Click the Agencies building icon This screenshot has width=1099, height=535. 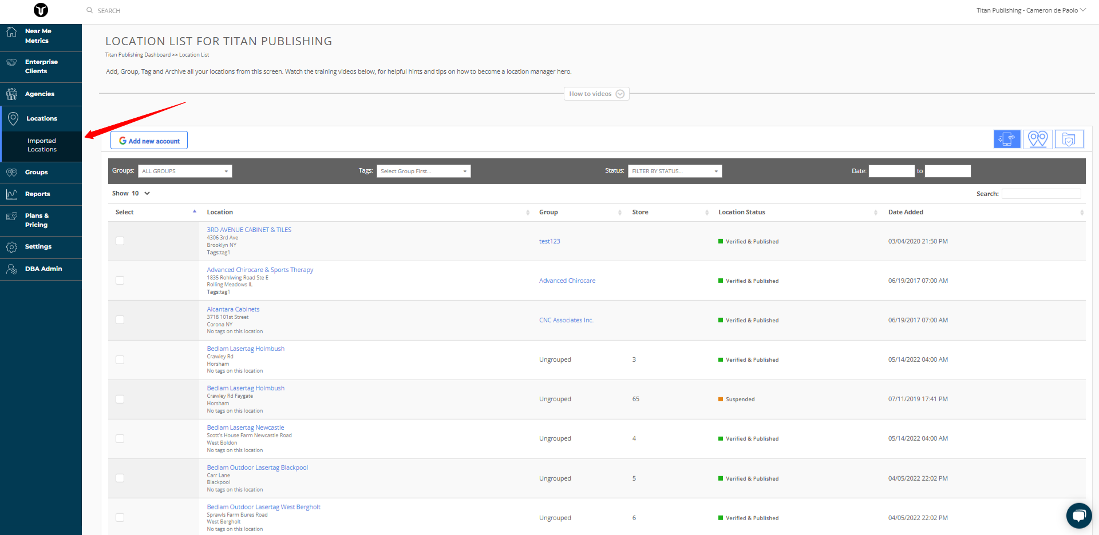pos(12,94)
